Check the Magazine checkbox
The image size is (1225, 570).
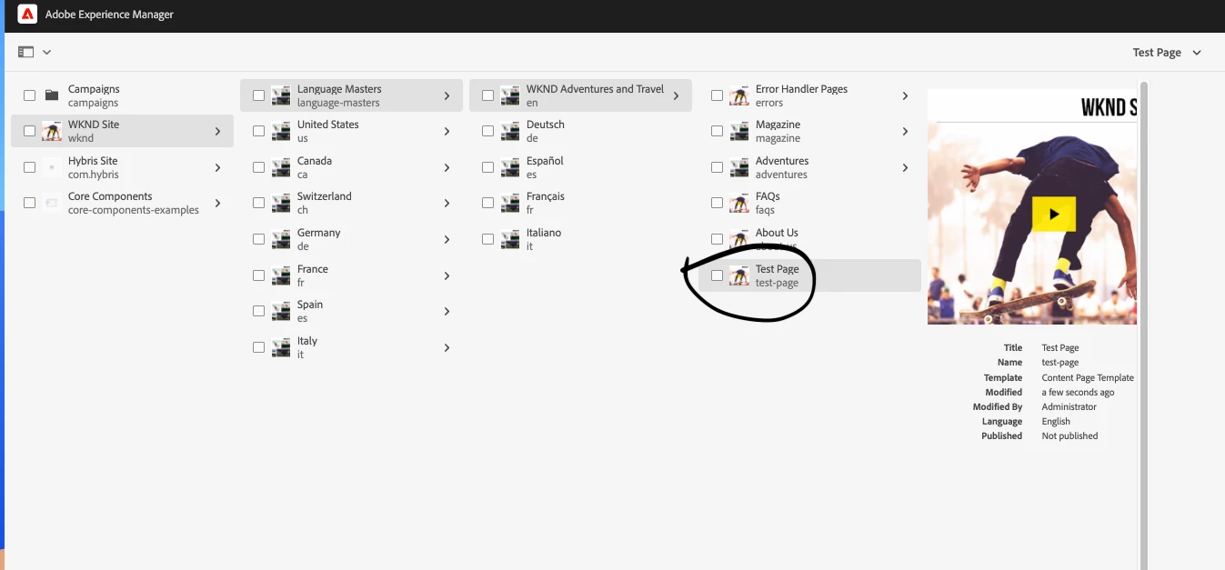coord(718,131)
